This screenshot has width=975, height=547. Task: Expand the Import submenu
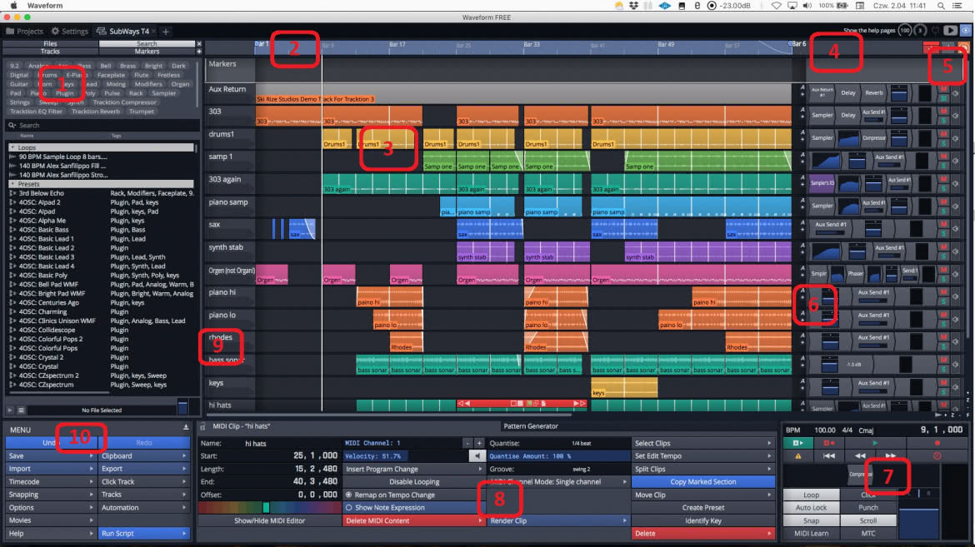coord(50,469)
